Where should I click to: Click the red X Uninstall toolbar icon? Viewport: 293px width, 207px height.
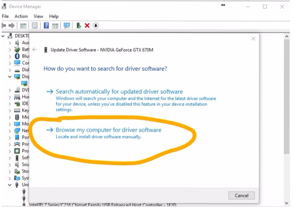[87, 25]
